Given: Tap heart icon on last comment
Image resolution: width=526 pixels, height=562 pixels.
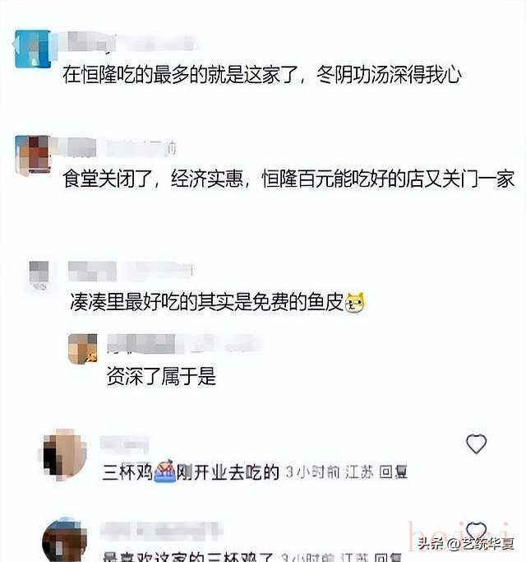Looking at the screenshot, I should click(x=476, y=532).
